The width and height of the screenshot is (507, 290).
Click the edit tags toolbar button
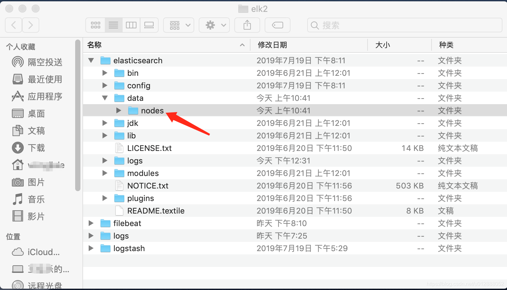pos(278,25)
